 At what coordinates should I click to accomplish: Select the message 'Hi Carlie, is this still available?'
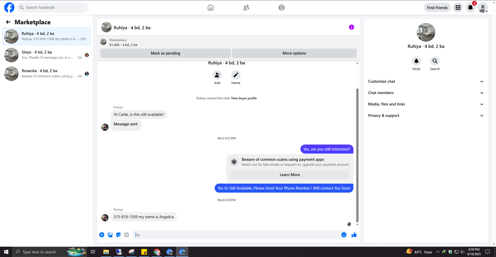click(139, 115)
